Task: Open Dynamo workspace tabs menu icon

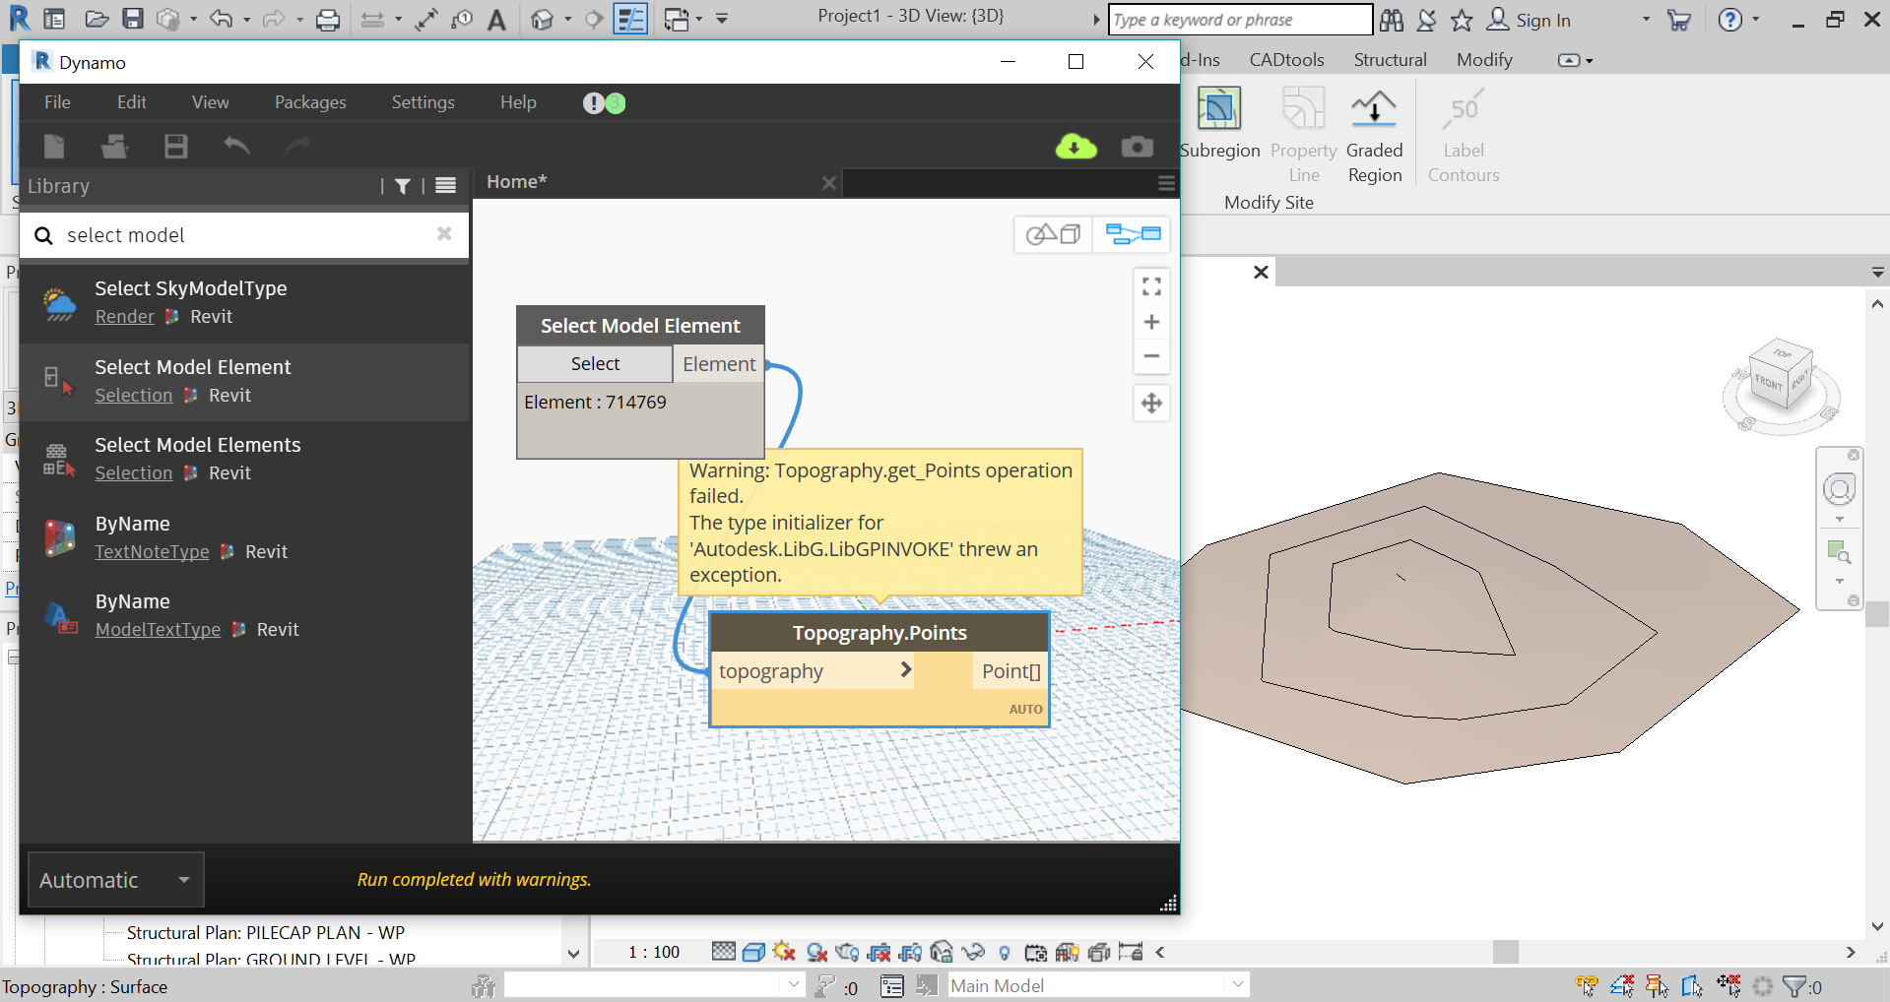Action: (x=1166, y=183)
